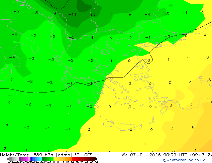The image size is (212, 163).
Task: Click the -7 temperature label
Action: pyautogui.click(x=110, y=15)
